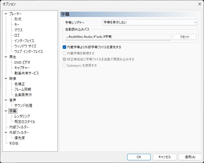This screenshot has width=204, height=163.
Task: Open the 字幕レンダラー dropdown
Action: (x=150, y=22)
